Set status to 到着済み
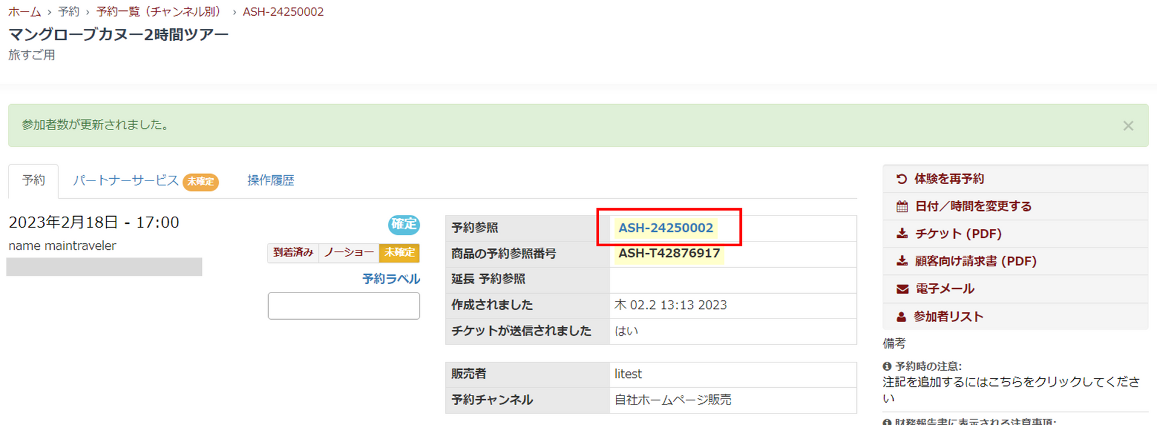The height and width of the screenshot is (425, 1157). click(293, 253)
